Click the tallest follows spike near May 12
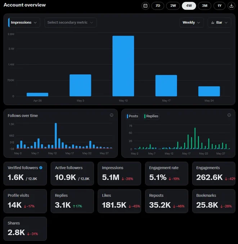The height and width of the screenshot is (244, 238). click(x=56, y=136)
